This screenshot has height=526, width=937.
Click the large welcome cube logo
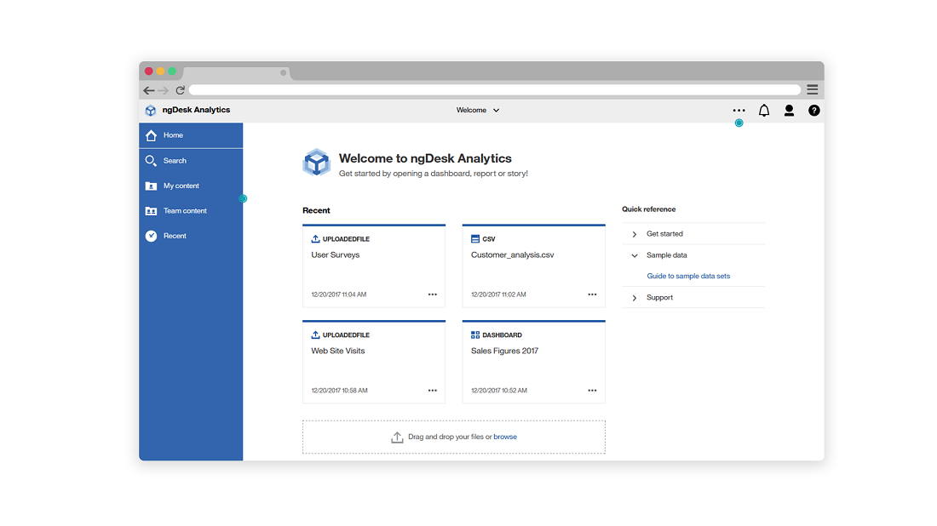(x=316, y=163)
